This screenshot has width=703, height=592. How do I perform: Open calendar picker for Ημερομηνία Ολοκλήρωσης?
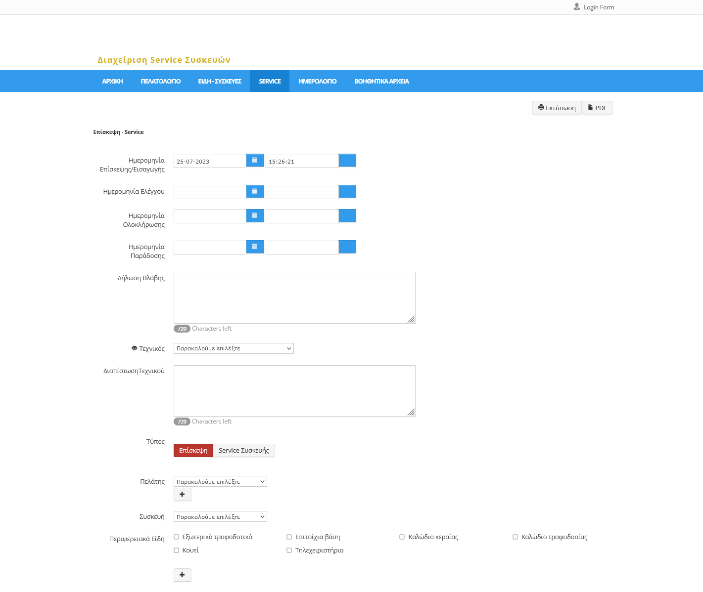255,216
